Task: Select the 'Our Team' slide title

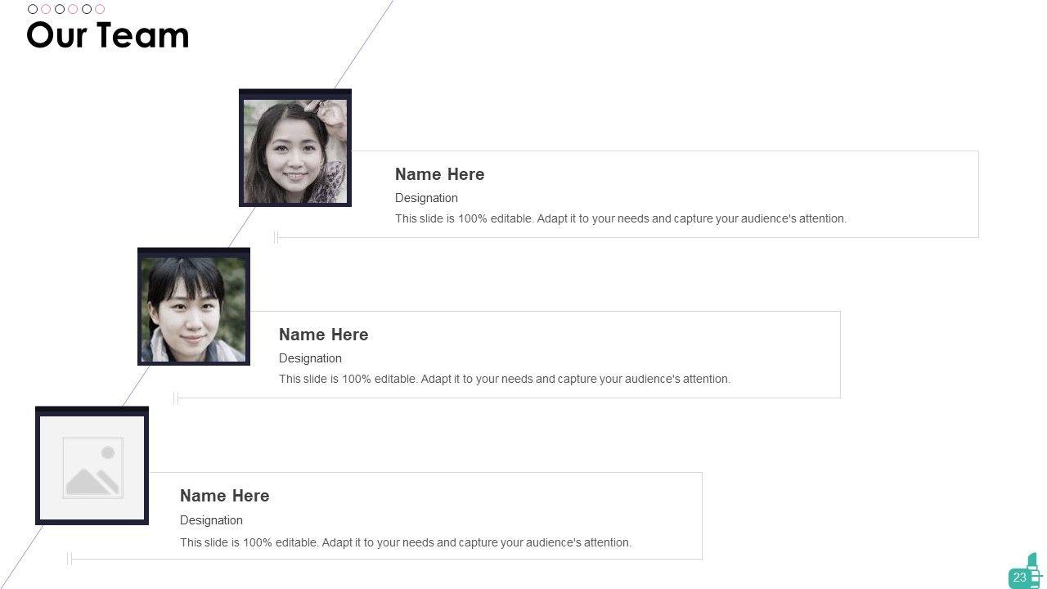Action: coord(108,36)
